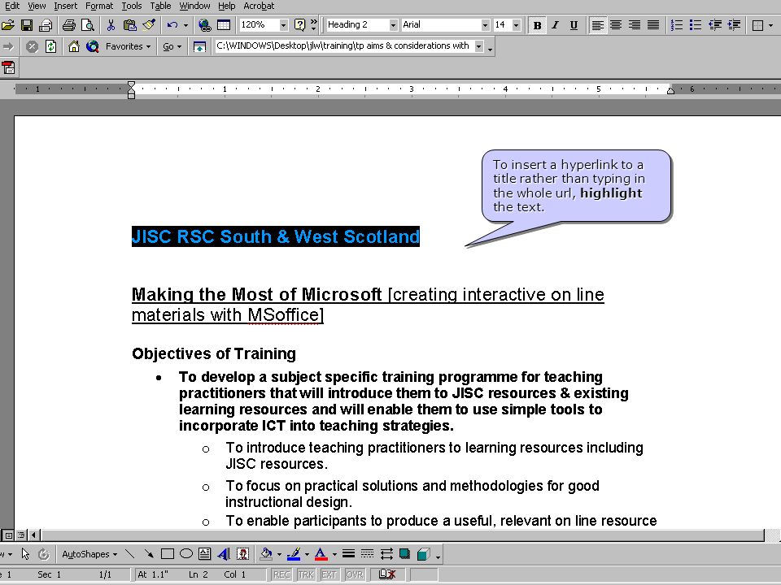Insert a Text Box from drawing toolbar
The width and height of the screenshot is (781, 585).
click(205, 553)
